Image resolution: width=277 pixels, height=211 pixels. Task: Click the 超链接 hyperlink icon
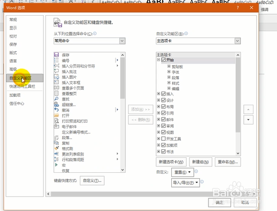coord(56,104)
